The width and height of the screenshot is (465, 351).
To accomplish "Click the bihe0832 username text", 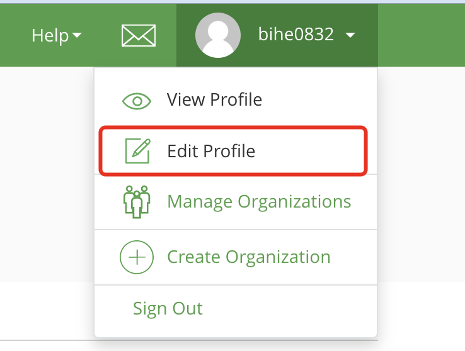I will click(x=296, y=35).
